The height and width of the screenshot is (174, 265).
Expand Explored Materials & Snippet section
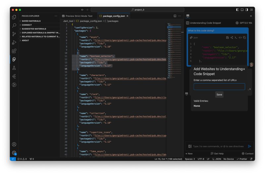(39, 32)
